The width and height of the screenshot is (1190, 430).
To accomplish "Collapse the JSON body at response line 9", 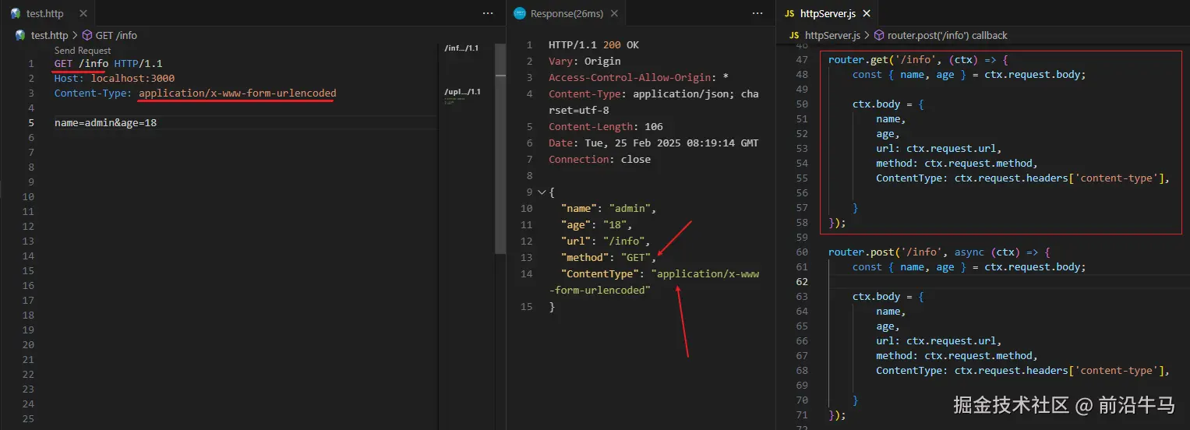I will click(x=542, y=192).
